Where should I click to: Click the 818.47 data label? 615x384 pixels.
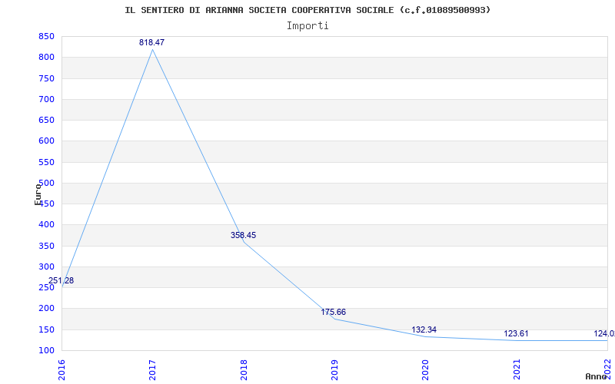pos(151,42)
